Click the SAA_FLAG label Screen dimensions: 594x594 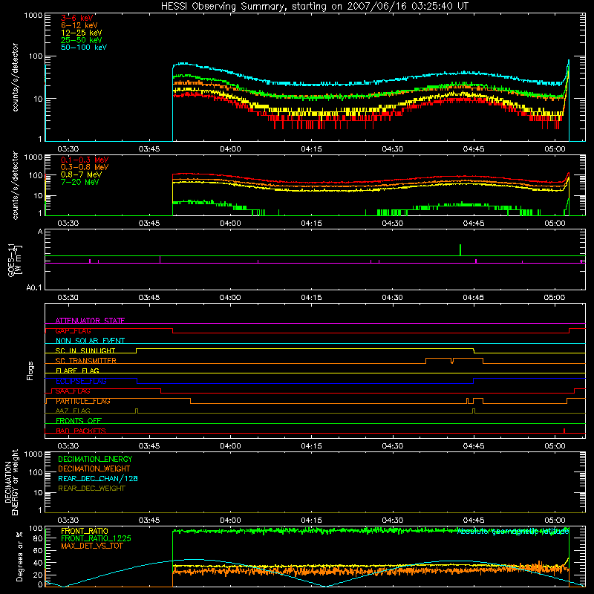(x=73, y=391)
